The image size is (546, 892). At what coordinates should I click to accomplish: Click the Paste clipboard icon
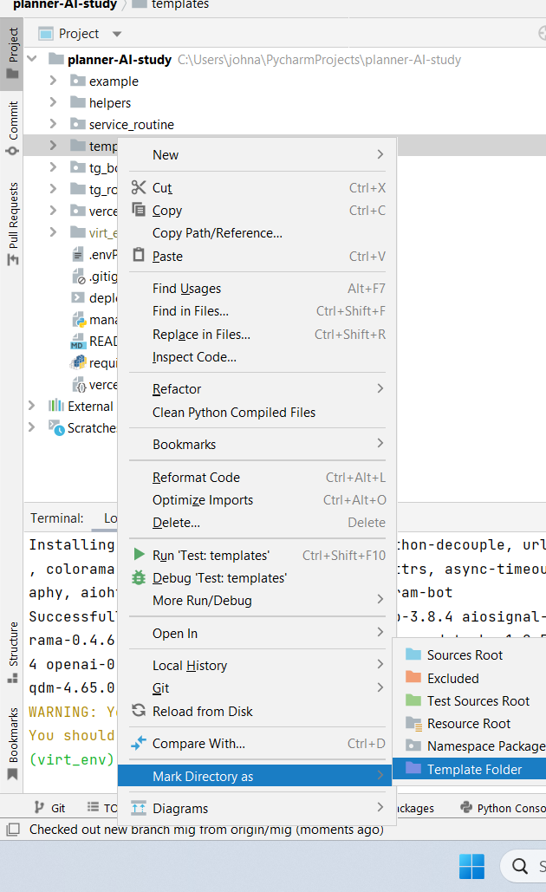138,255
